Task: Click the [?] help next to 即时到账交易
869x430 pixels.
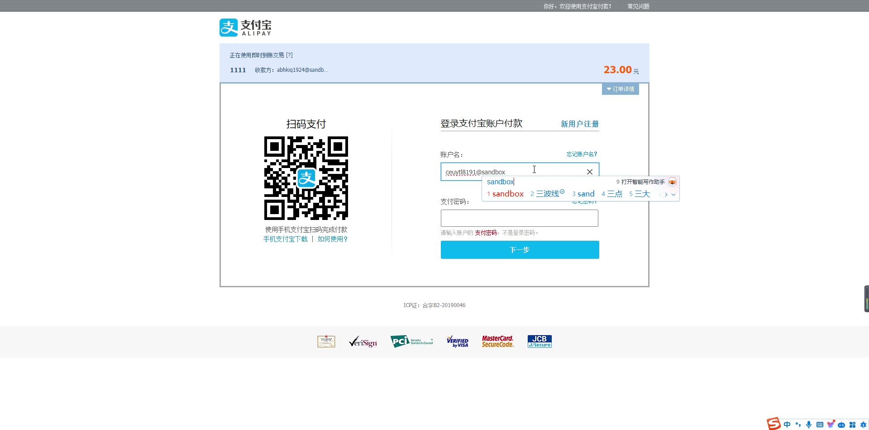Action: pyautogui.click(x=289, y=55)
